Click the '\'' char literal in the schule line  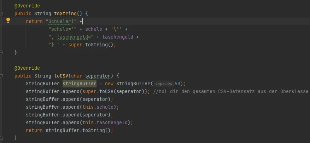pyautogui.click(x=116, y=29)
